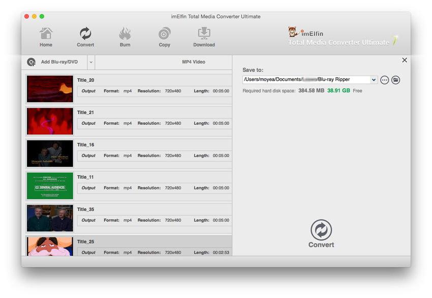
Task: Open the Home section
Action: click(x=46, y=37)
